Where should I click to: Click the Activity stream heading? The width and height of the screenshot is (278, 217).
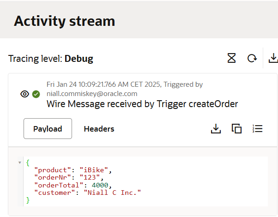tap(64, 21)
